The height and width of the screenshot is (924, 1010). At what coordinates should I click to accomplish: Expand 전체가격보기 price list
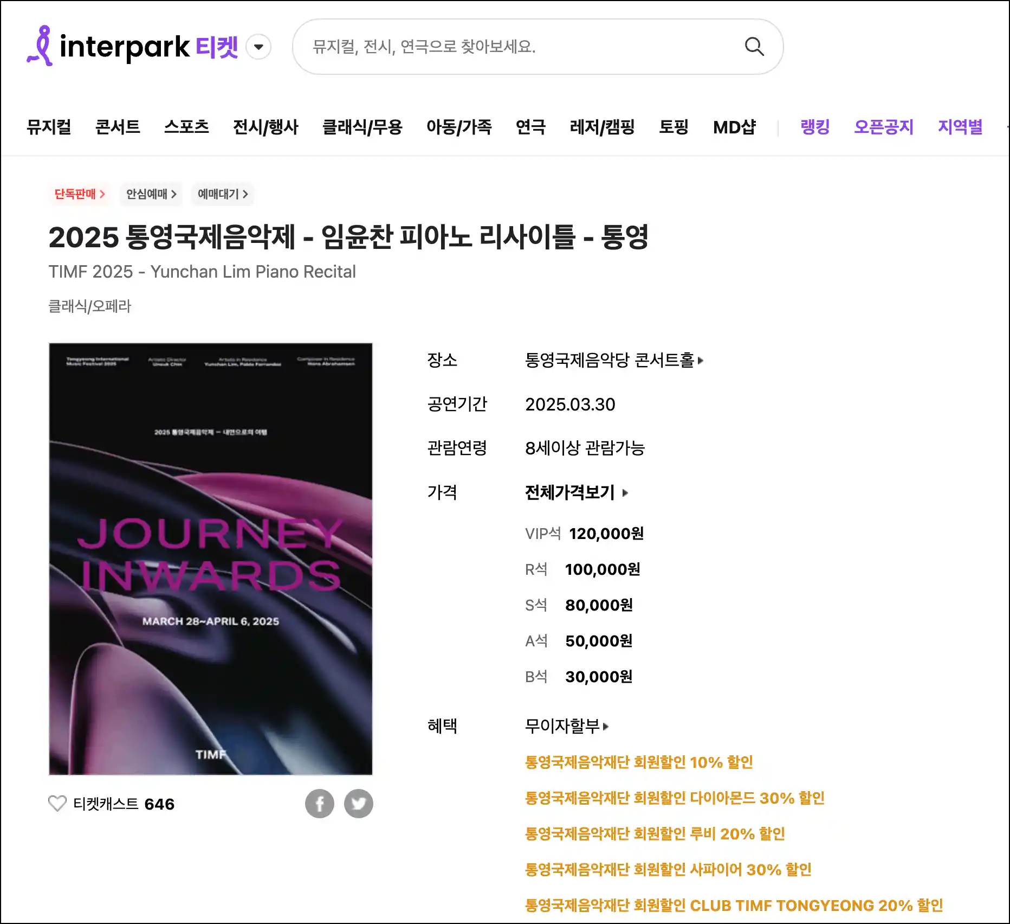[x=577, y=492]
